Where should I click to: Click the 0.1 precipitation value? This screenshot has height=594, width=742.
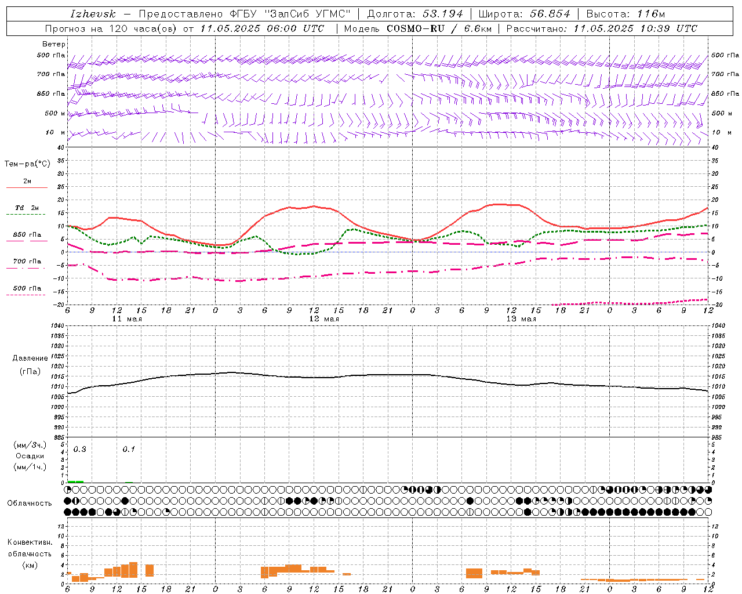[129, 450]
